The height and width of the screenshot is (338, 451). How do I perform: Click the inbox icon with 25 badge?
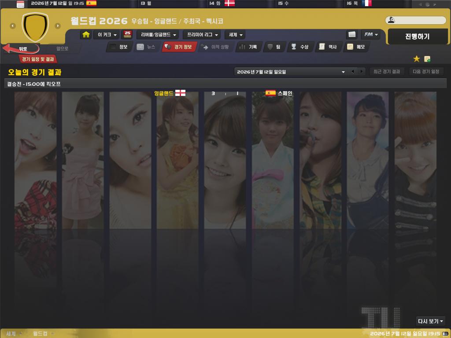tap(128, 34)
